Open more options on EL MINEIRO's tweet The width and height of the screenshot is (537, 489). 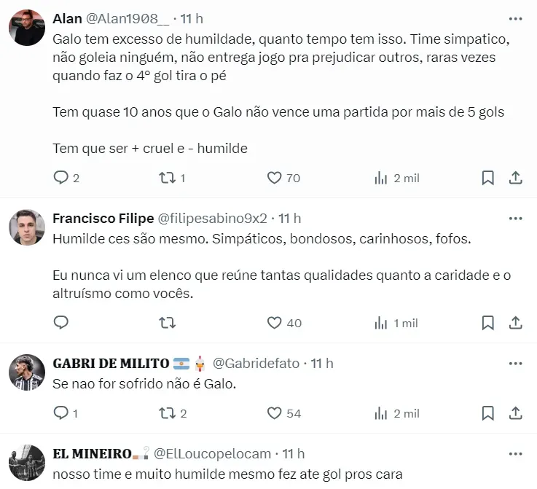[x=515, y=453]
